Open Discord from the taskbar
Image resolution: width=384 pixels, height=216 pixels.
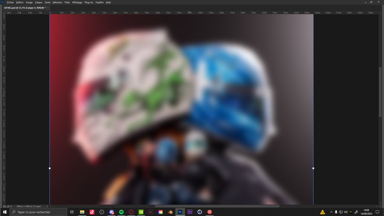coord(111,212)
